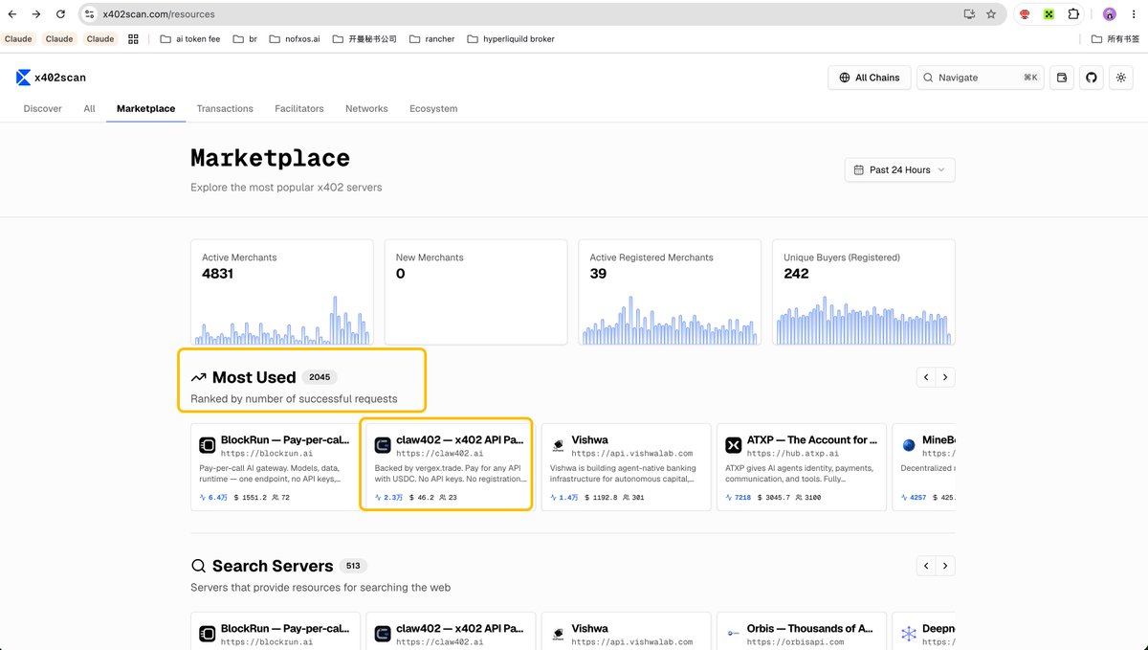Reload the x402scan page
The height and width of the screenshot is (650, 1148).
pyautogui.click(x=61, y=14)
